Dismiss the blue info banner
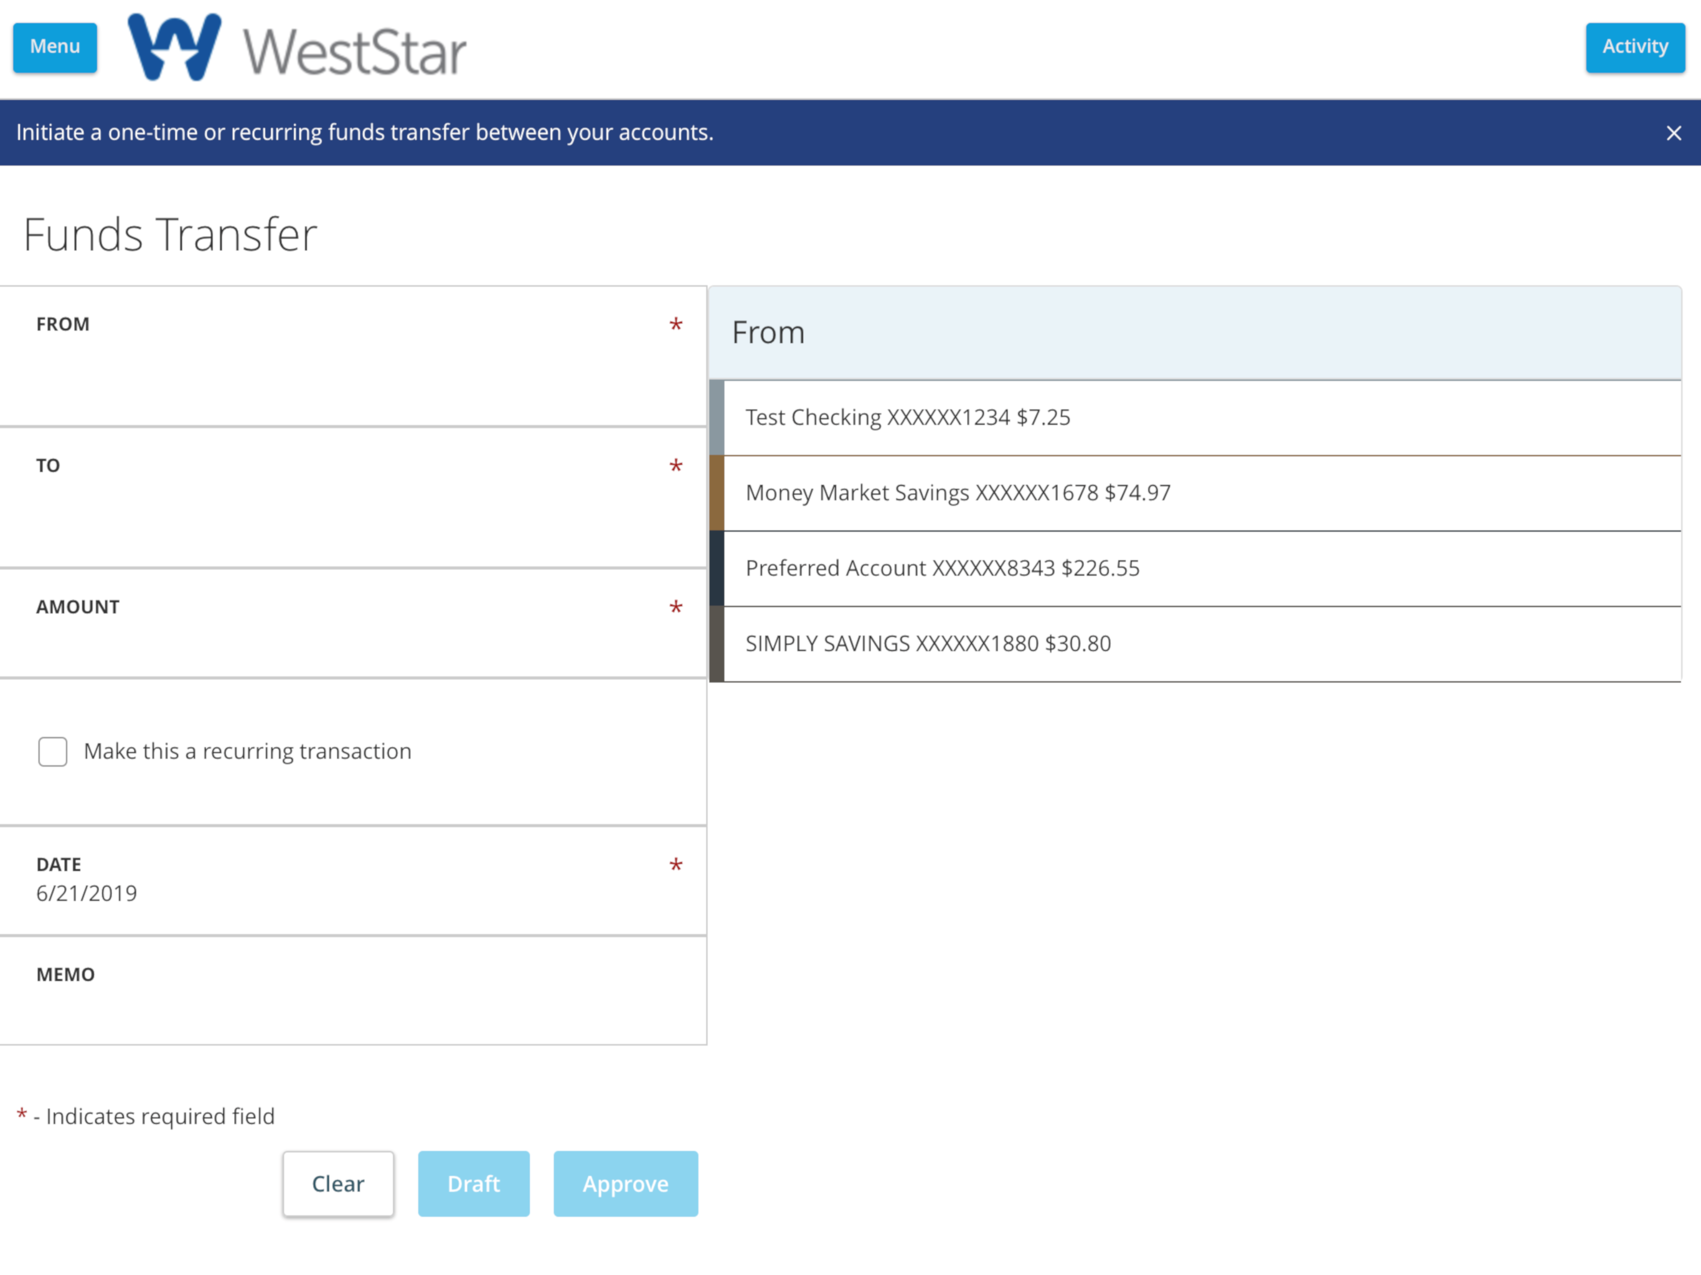This screenshot has height=1275, width=1701. [1674, 133]
